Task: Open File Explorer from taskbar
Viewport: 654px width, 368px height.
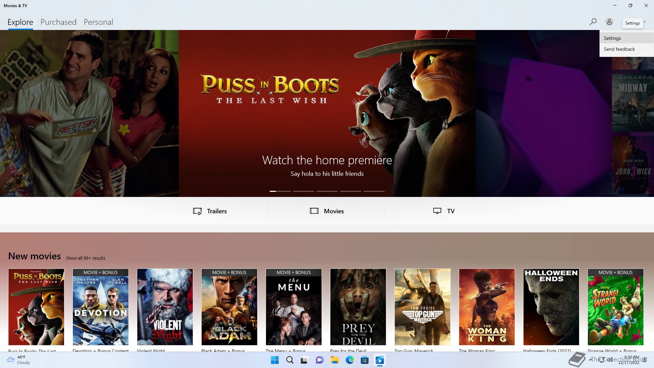Action: (x=334, y=360)
